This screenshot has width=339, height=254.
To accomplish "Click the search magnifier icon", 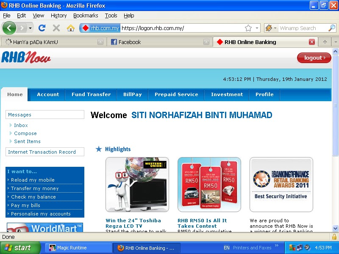I will click(x=332, y=28).
